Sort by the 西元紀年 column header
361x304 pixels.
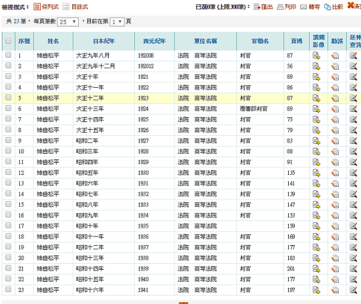coord(155,41)
